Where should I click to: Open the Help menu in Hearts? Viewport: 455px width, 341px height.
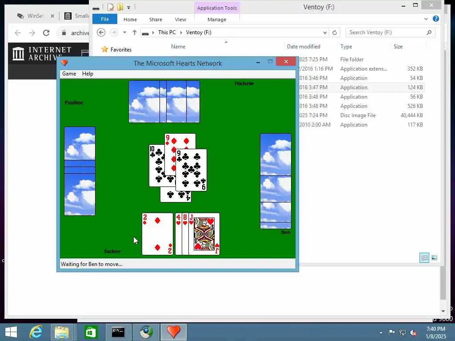[x=88, y=74]
